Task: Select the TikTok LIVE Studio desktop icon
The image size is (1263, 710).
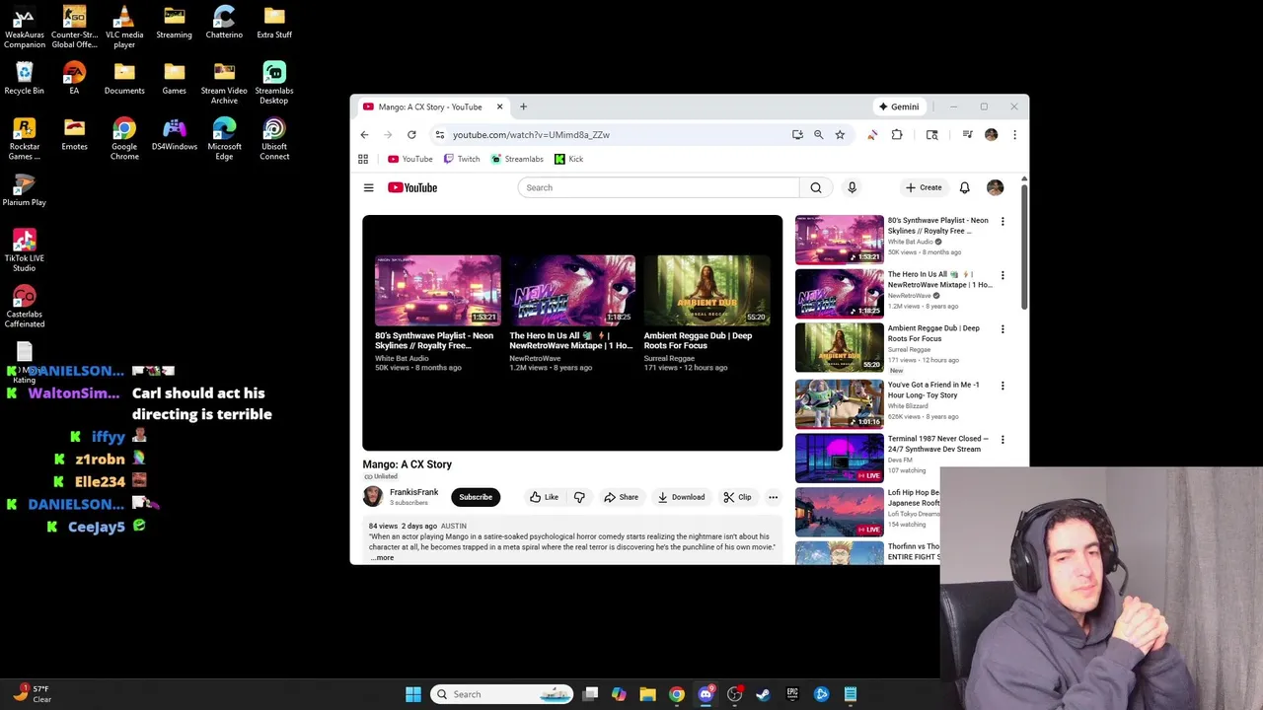Action: [24, 250]
